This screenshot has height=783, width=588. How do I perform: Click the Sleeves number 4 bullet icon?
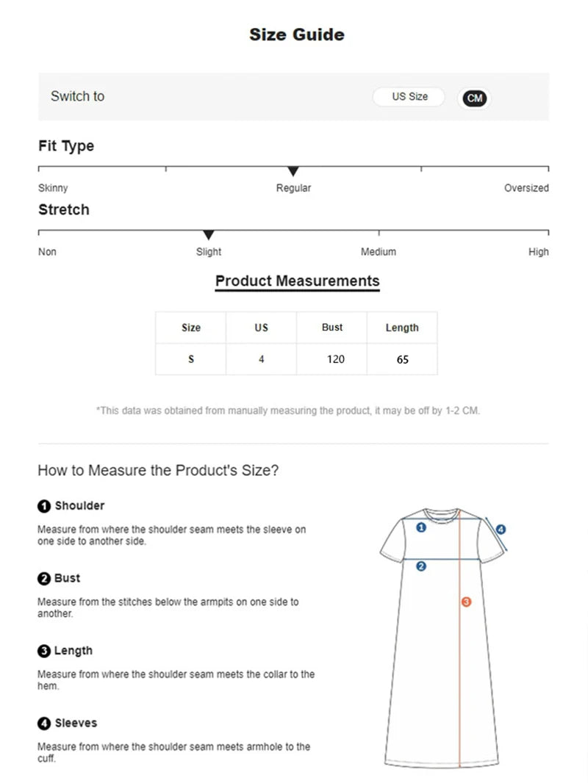[x=44, y=724]
